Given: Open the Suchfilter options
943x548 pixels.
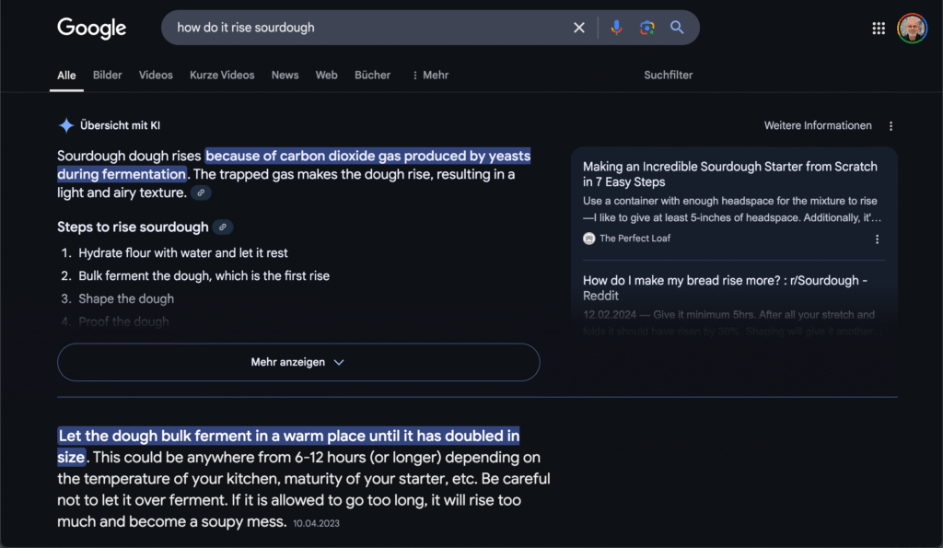Looking at the screenshot, I should coord(669,76).
